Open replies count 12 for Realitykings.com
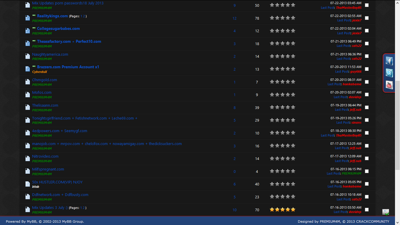The width and height of the screenshot is (400, 225). click(x=235, y=18)
